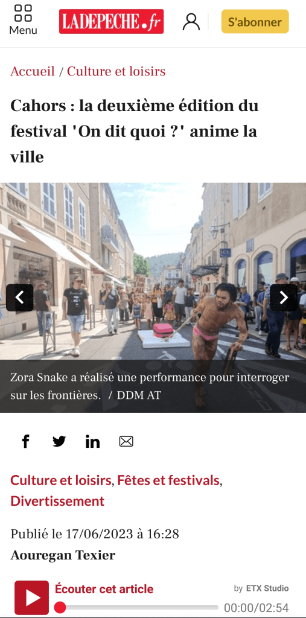Share article on LinkedIn

pos(93,441)
